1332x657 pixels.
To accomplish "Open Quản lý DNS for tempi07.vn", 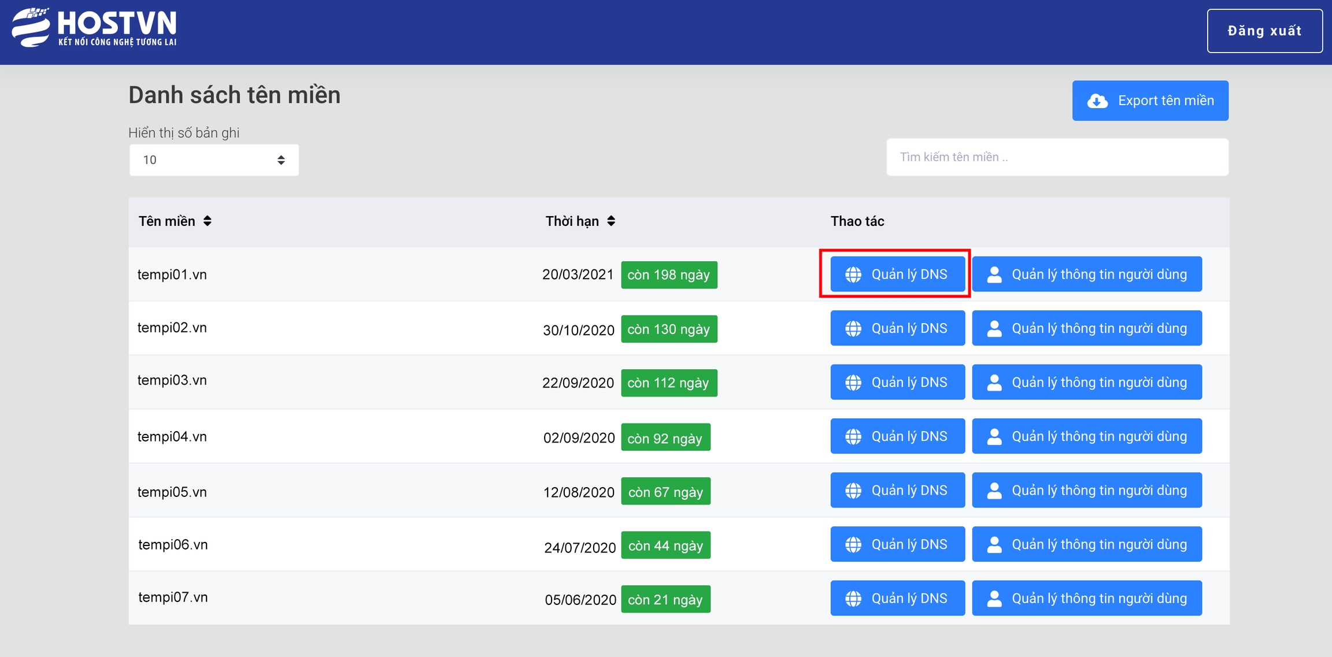I will click(x=897, y=599).
